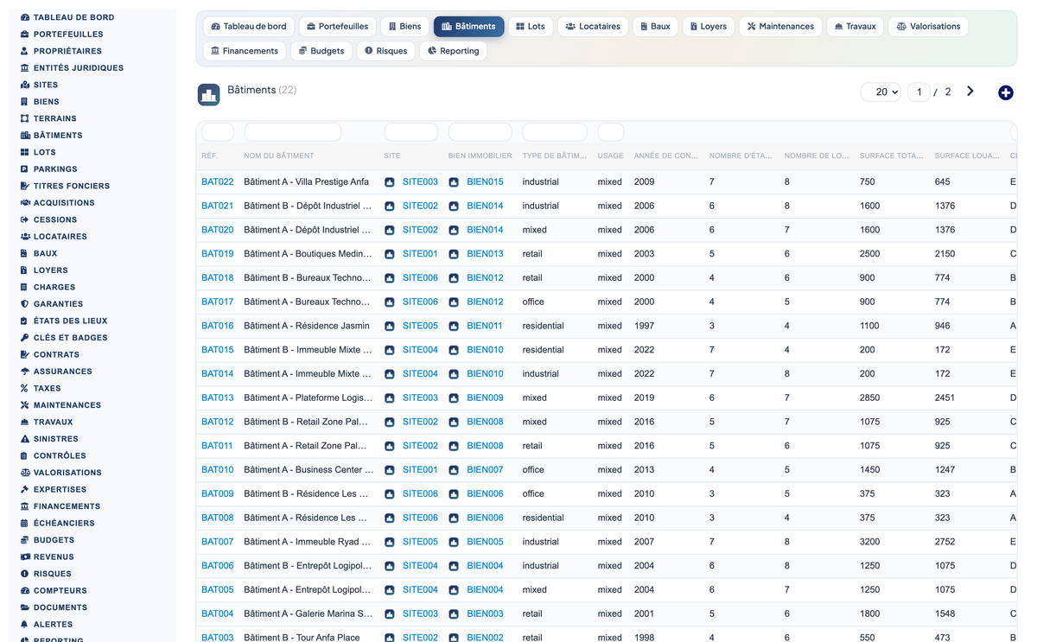Click Bâtiment A - Résidence Jasmin name
The width and height of the screenshot is (1037, 642).
click(x=307, y=326)
